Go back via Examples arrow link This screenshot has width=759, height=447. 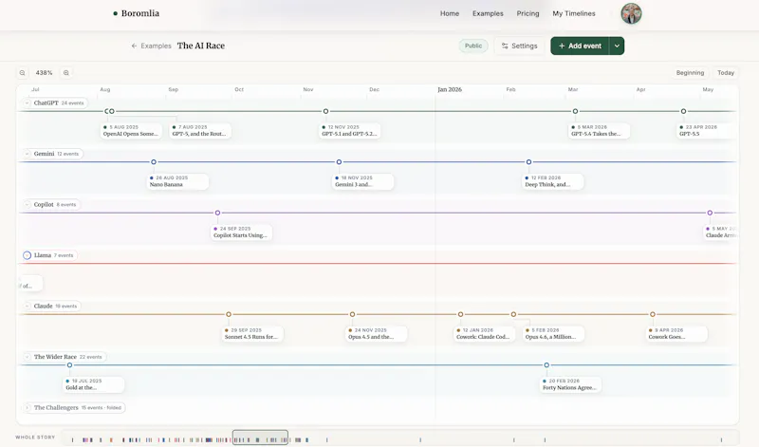click(x=151, y=46)
